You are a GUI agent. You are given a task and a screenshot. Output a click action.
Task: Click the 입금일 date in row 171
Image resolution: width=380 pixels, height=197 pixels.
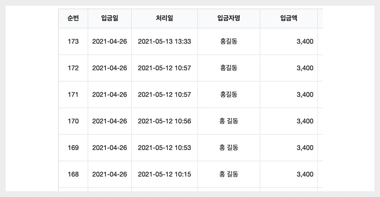110,94
